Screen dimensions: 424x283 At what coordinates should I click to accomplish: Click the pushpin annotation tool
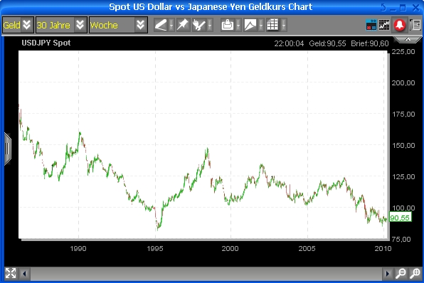click(183, 25)
